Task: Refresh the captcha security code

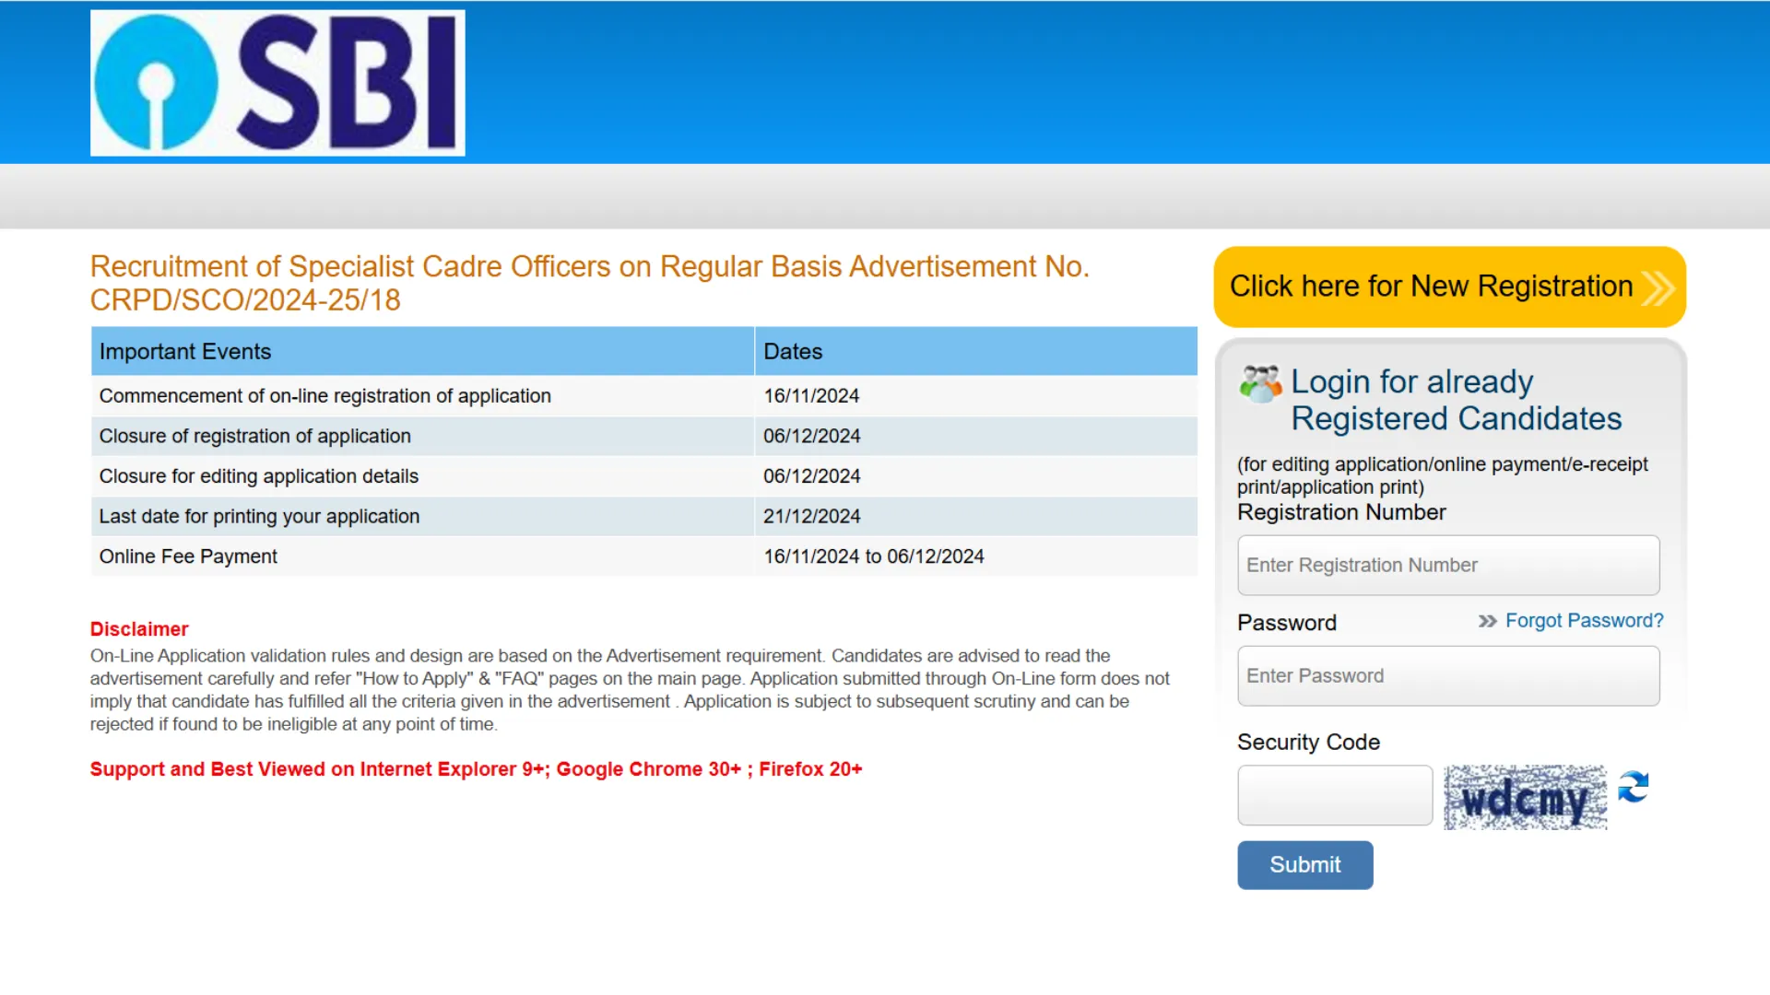Action: [x=1634, y=787]
